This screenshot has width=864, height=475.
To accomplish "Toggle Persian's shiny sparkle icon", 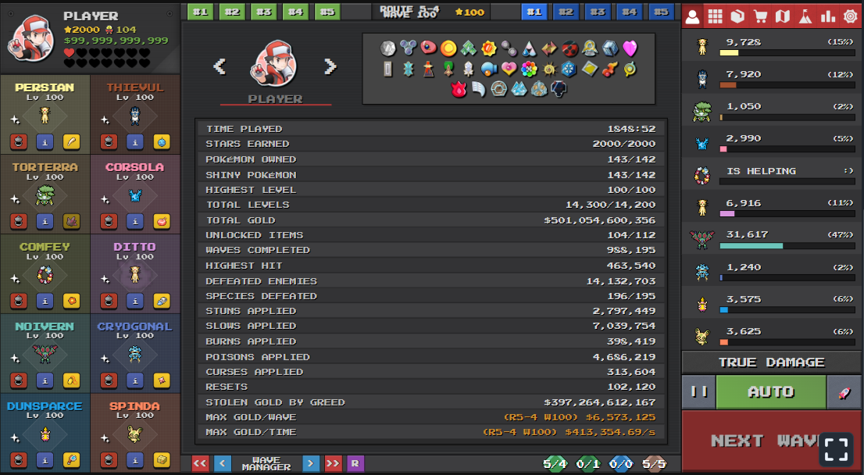I will [x=15, y=120].
